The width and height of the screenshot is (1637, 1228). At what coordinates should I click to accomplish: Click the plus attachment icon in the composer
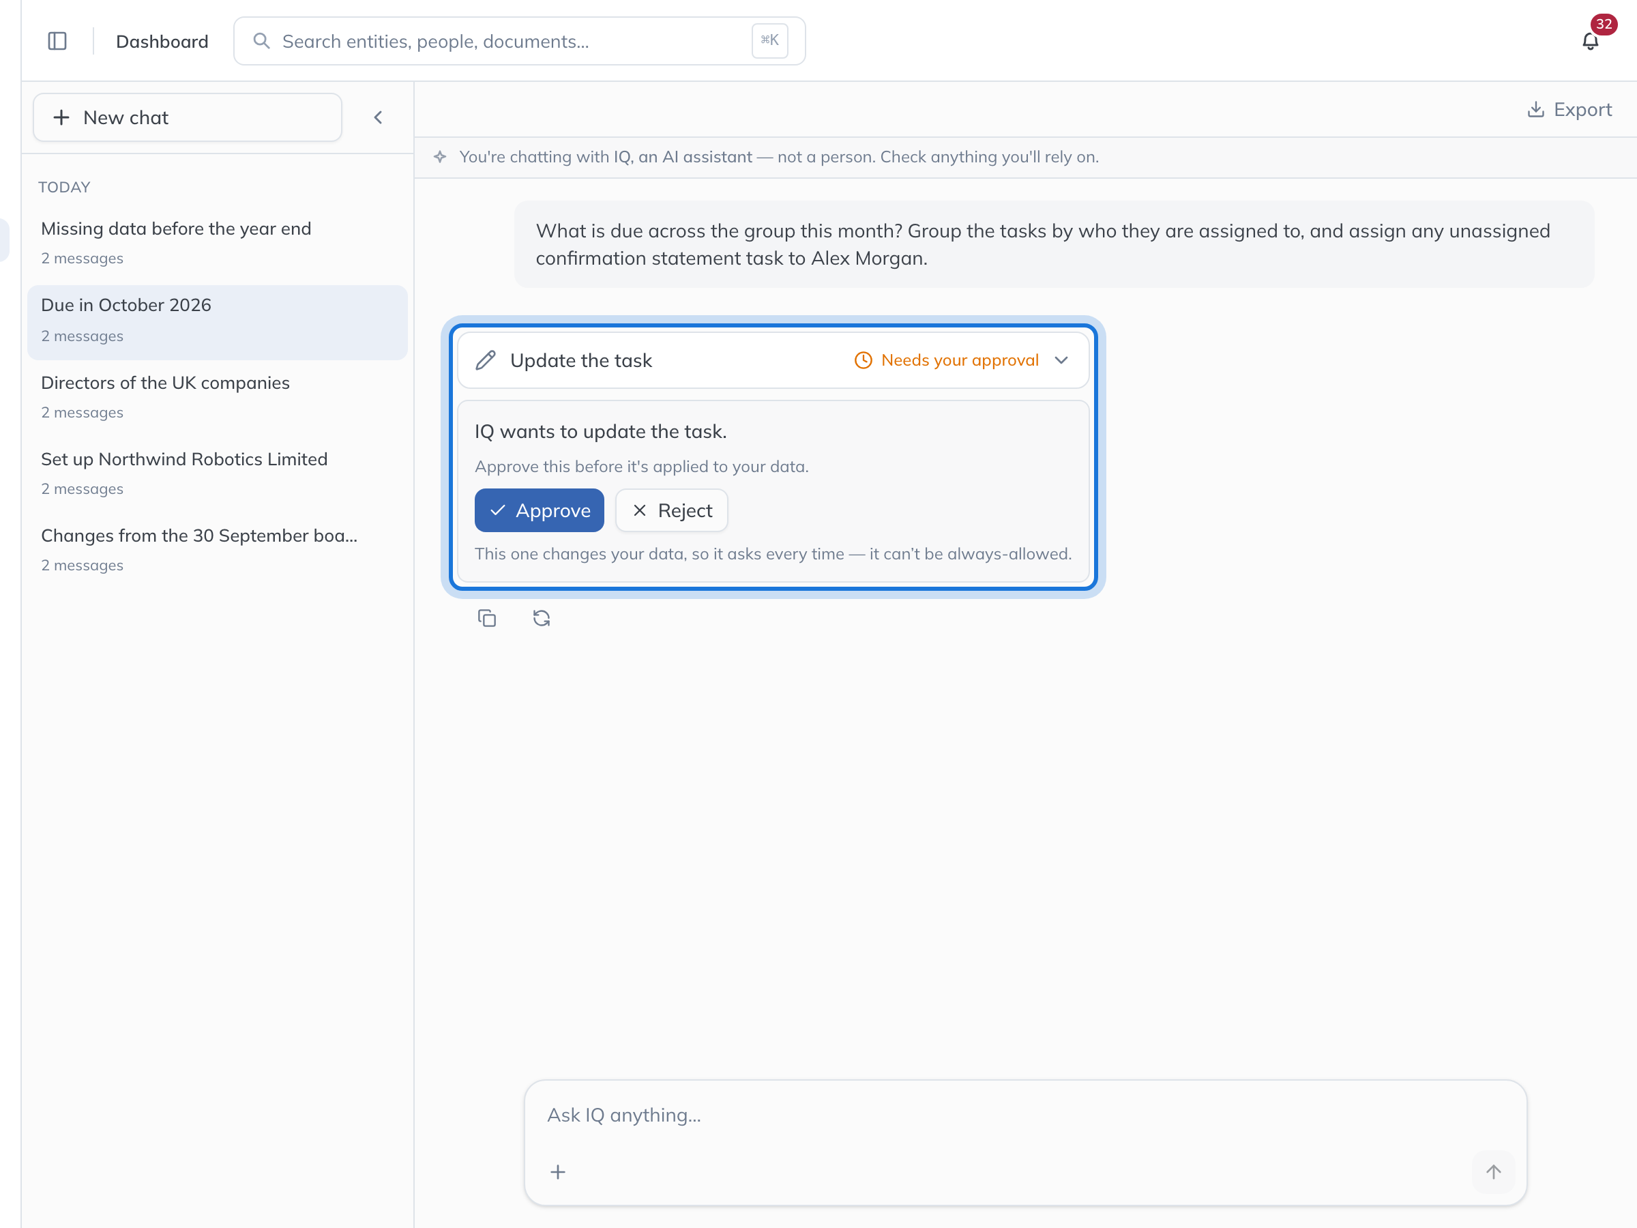tap(558, 1172)
